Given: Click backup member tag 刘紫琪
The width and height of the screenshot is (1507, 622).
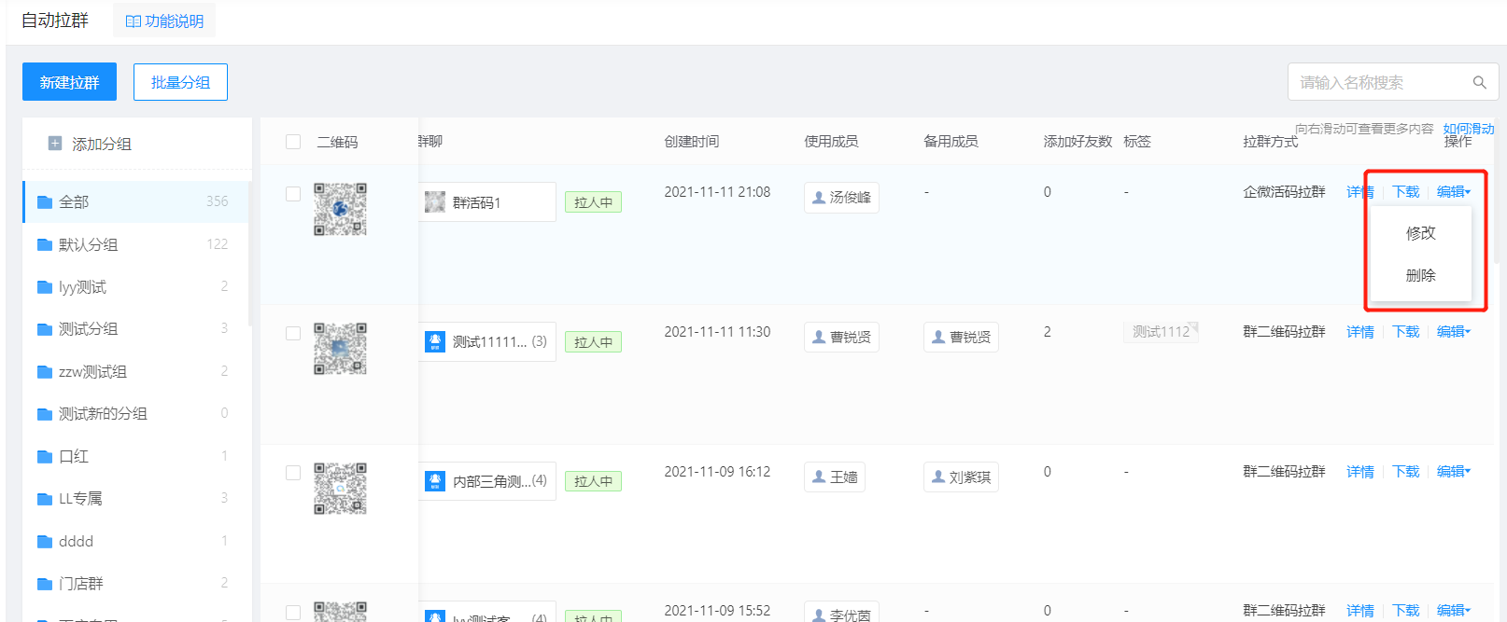Looking at the screenshot, I should [x=961, y=477].
